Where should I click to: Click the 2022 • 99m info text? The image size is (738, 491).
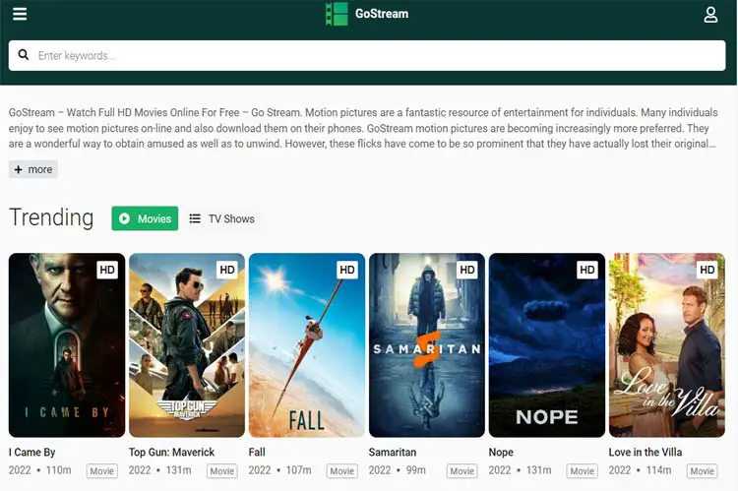point(398,470)
